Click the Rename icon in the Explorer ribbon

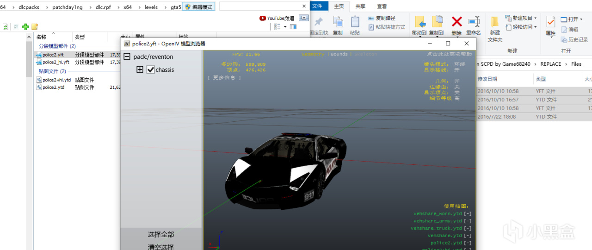point(474,22)
